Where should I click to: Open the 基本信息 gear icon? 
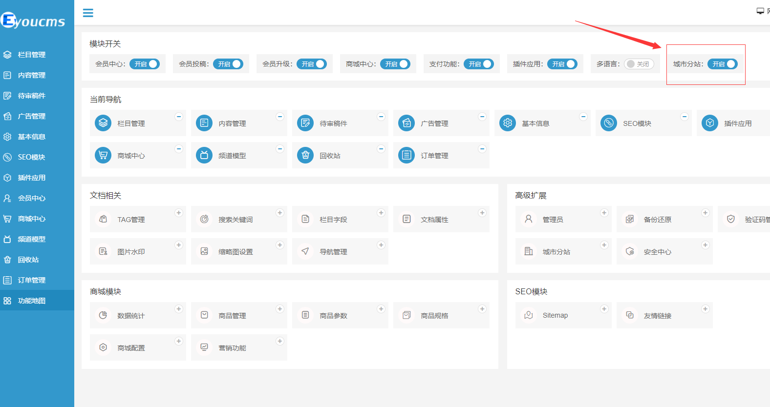508,123
